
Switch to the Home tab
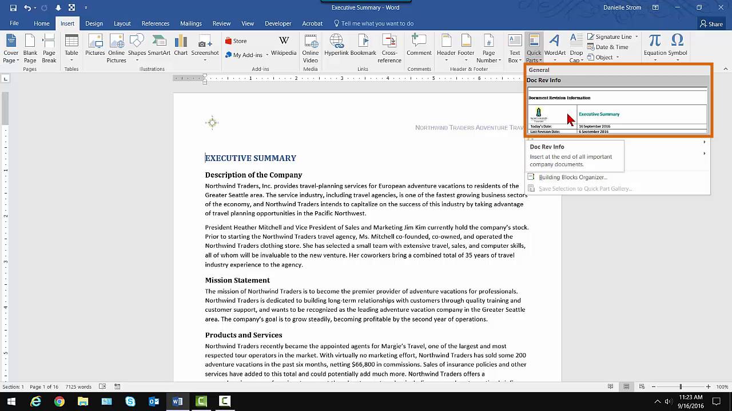tap(41, 23)
